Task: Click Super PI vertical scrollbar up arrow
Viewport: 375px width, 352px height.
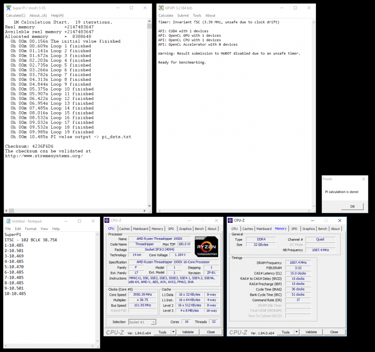Action: tap(149, 21)
